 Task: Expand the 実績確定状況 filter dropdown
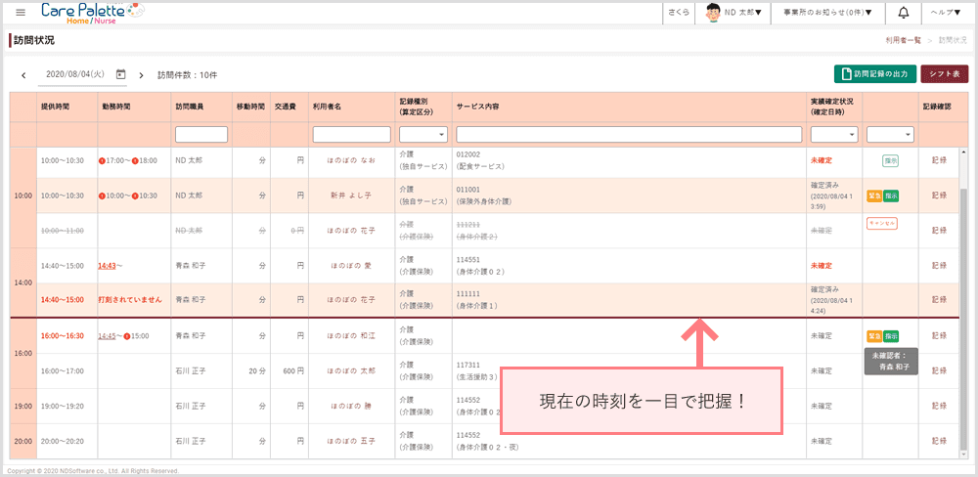[833, 134]
